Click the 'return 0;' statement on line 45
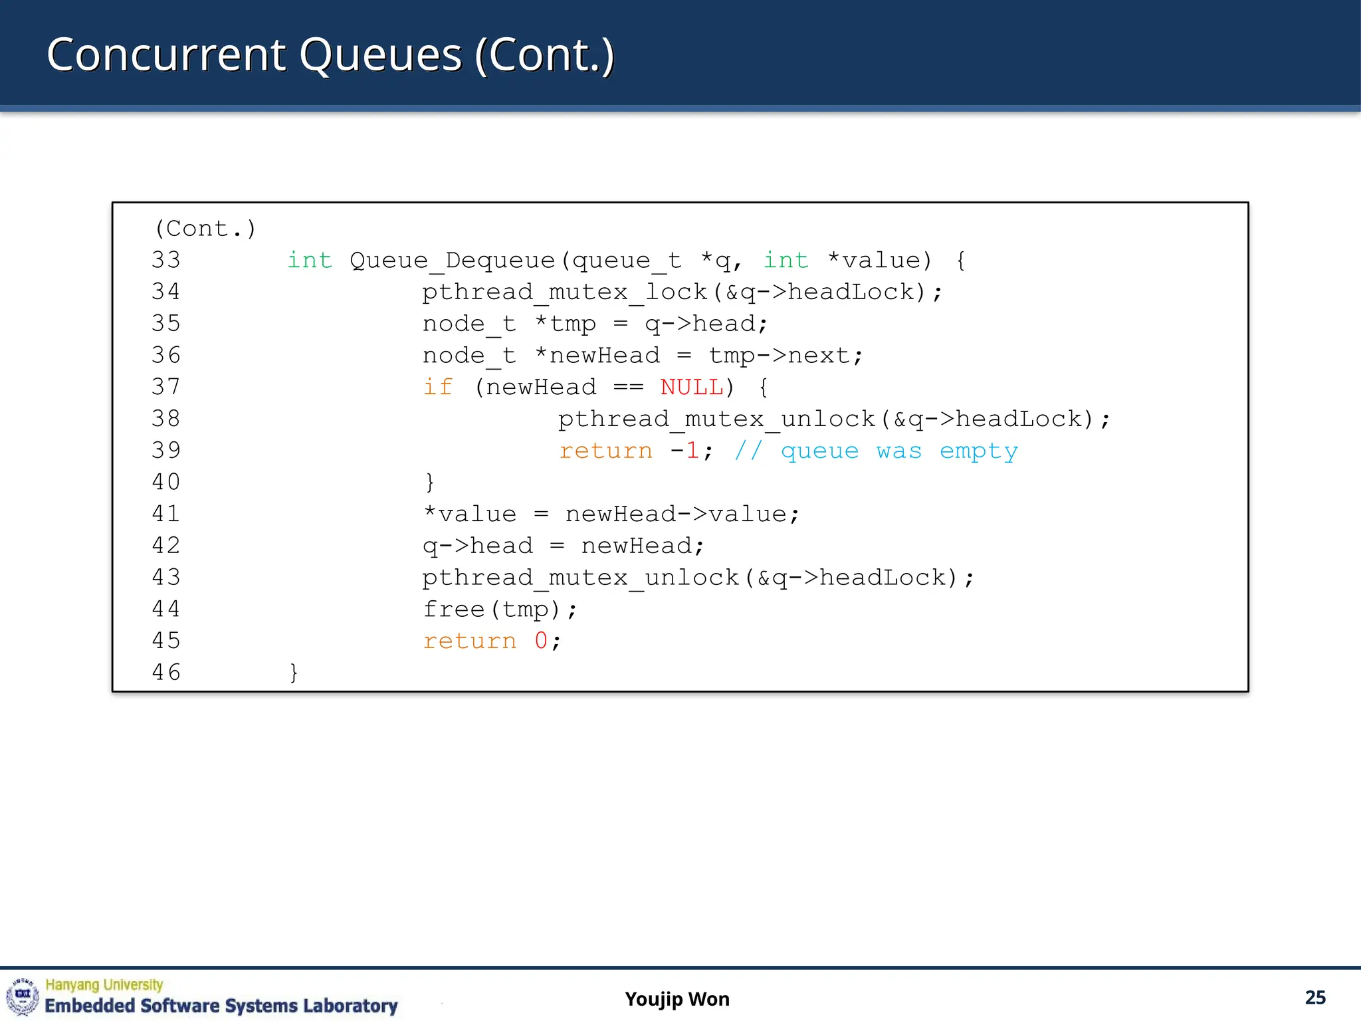This screenshot has height=1021, width=1361. [492, 641]
